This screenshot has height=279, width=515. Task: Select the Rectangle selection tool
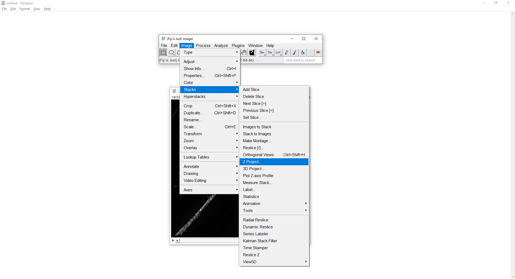(x=163, y=53)
